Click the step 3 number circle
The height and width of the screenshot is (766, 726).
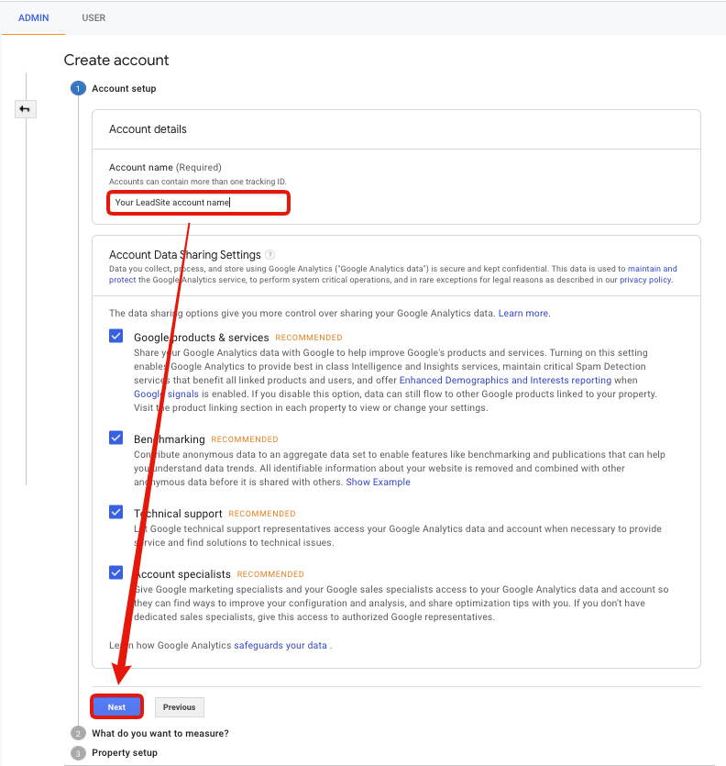[x=78, y=752]
